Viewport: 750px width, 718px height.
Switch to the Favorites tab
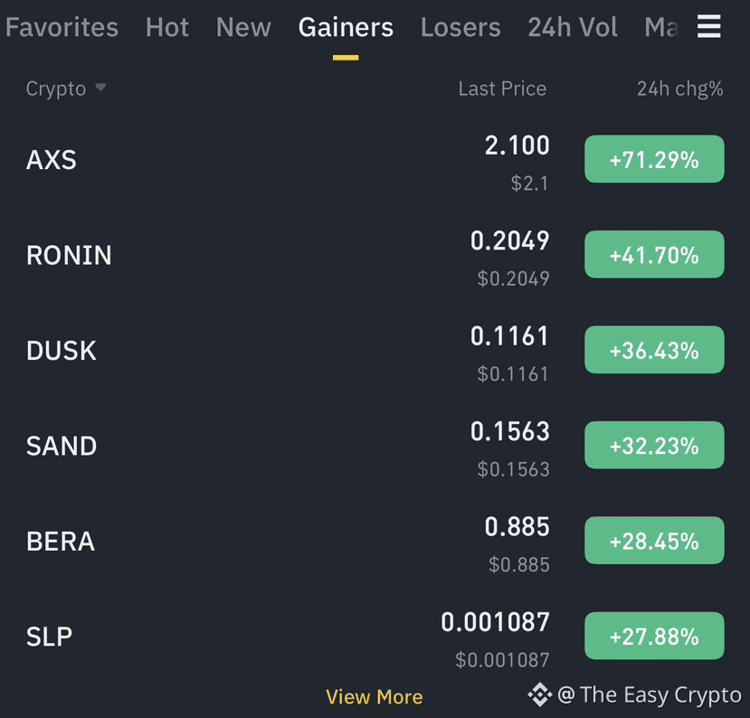62,27
